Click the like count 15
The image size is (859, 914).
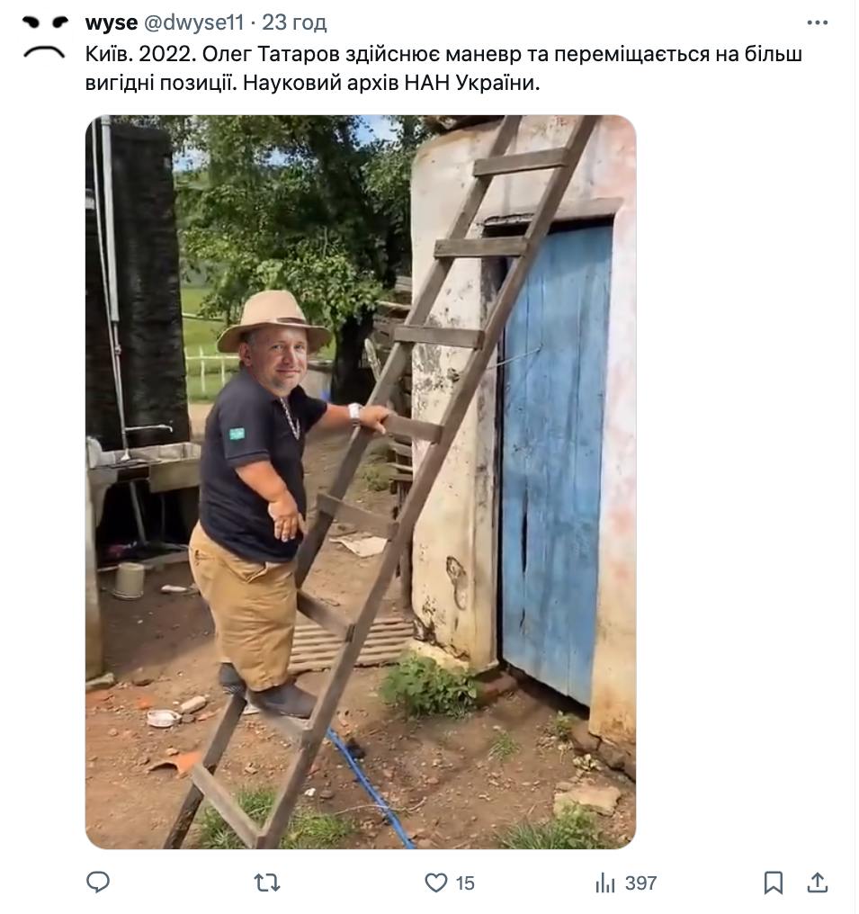(x=464, y=883)
